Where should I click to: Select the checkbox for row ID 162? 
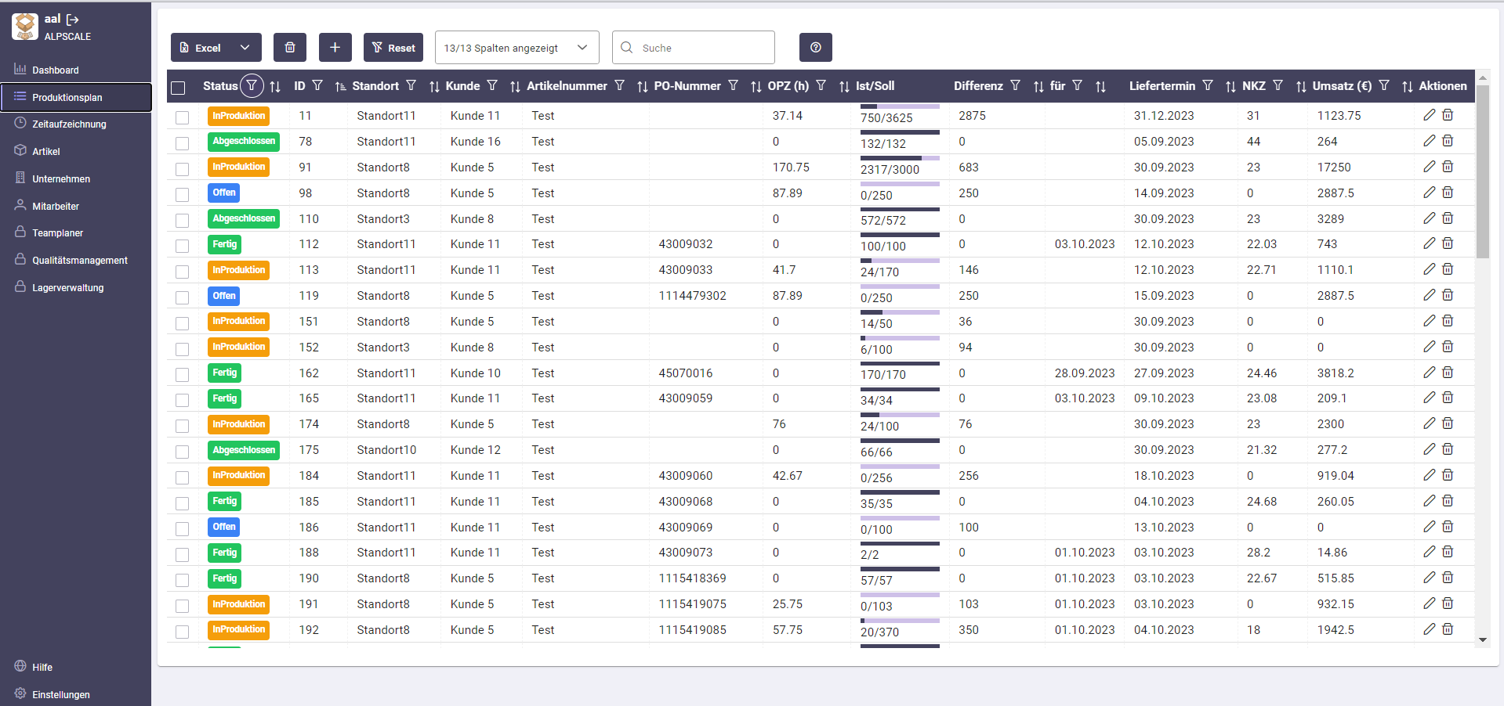tap(183, 374)
